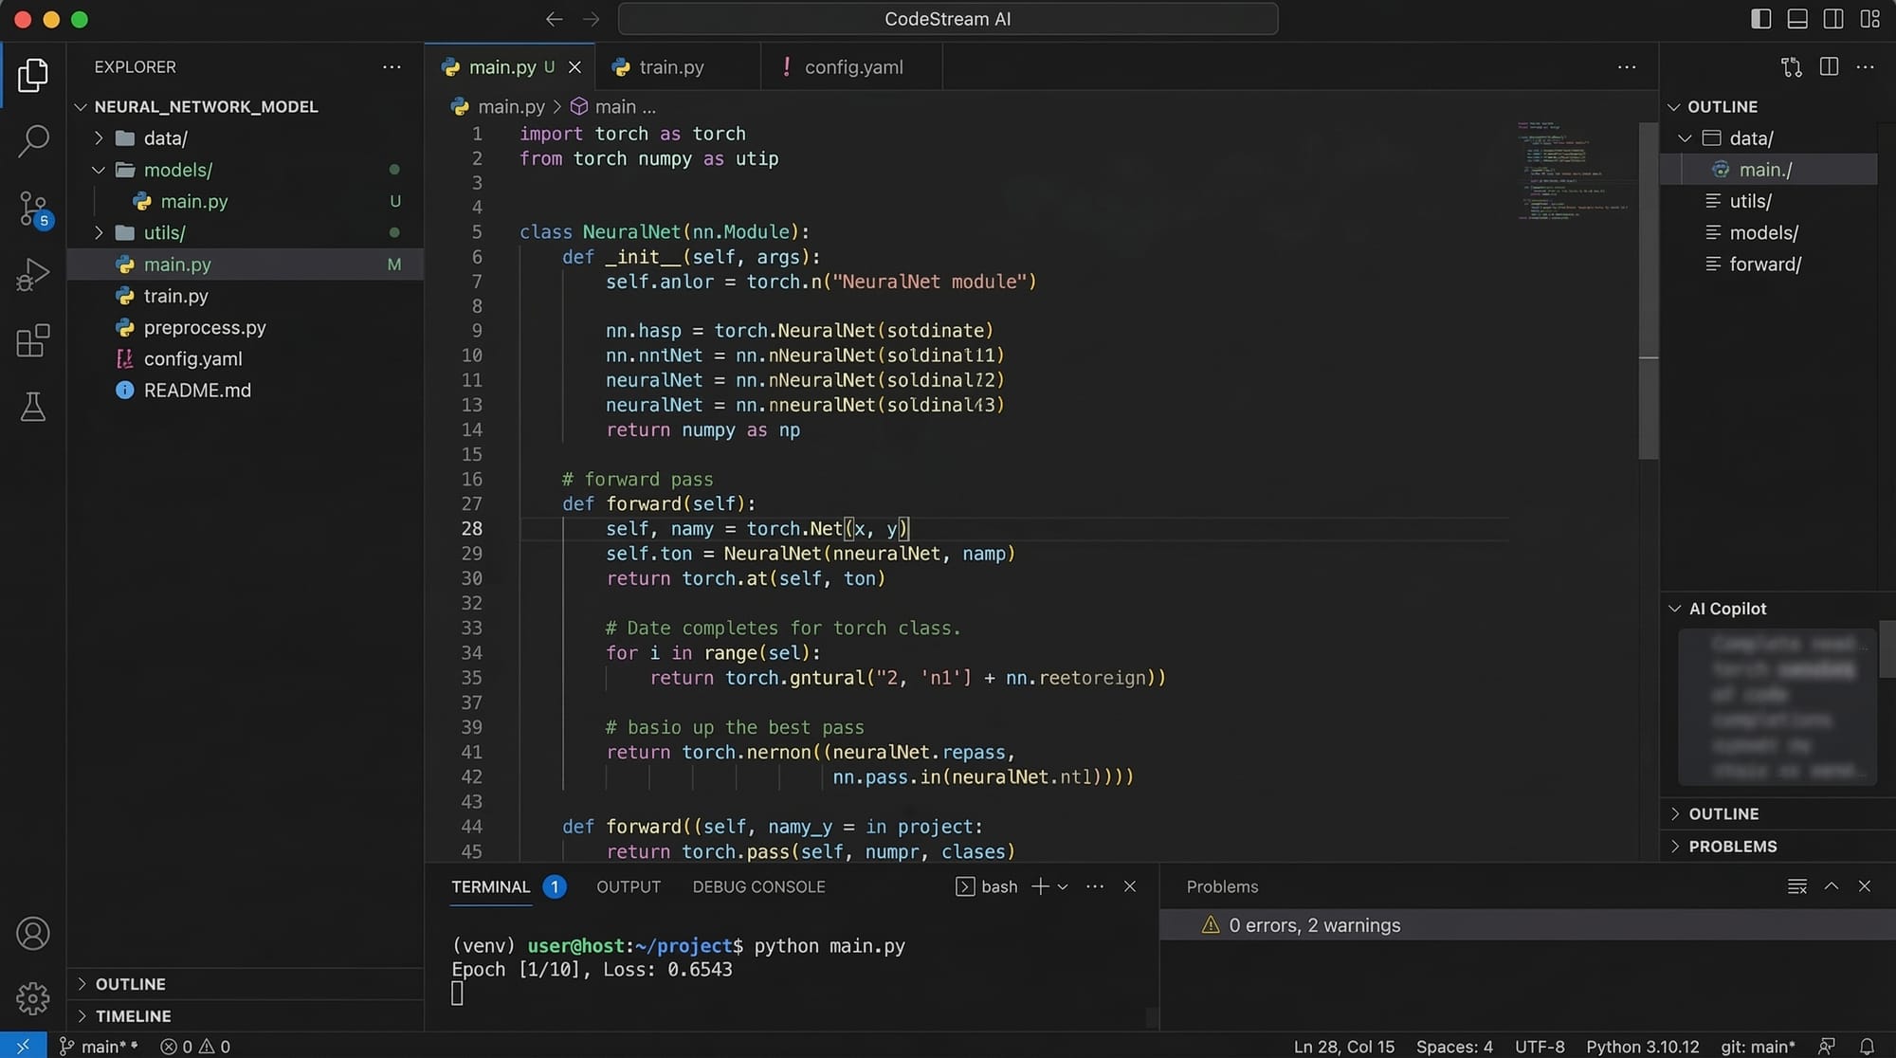Screen dimensions: 1896x1058
Task: Click the editor vertical scrollbar thumb
Action: coord(1649,284)
